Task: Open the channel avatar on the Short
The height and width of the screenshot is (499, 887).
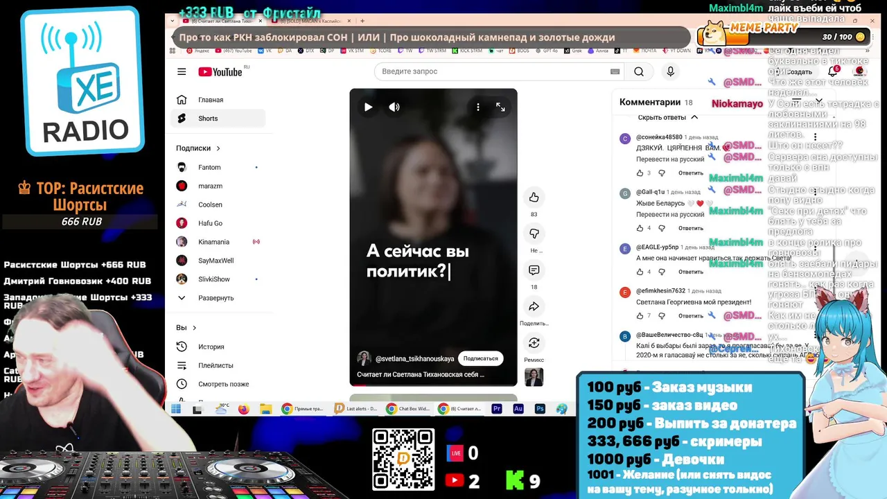Action: (x=364, y=358)
